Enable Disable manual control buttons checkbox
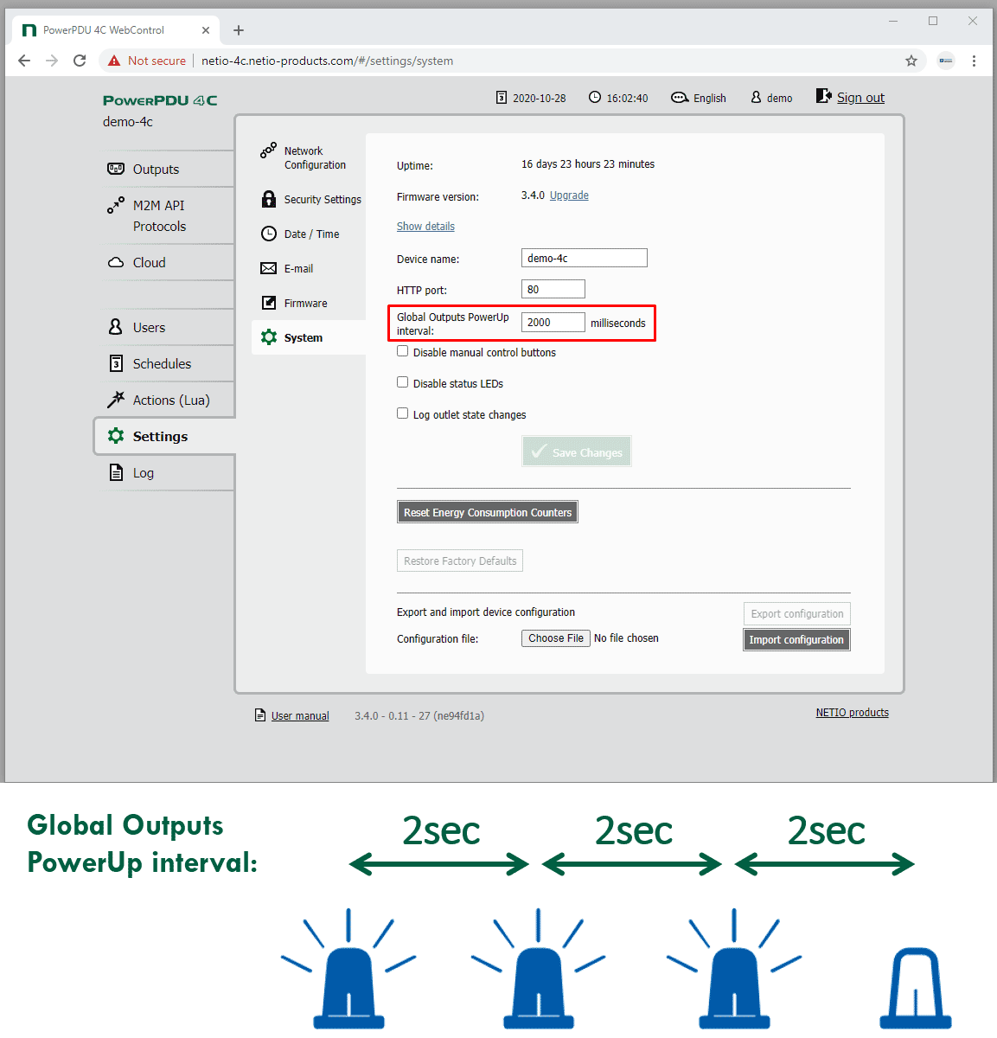Image resolution: width=997 pixels, height=1038 pixels. (x=403, y=351)
